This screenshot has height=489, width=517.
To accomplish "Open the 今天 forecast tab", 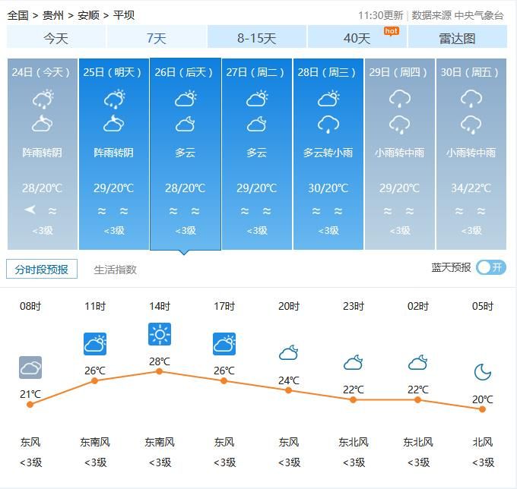I will 56,38.
